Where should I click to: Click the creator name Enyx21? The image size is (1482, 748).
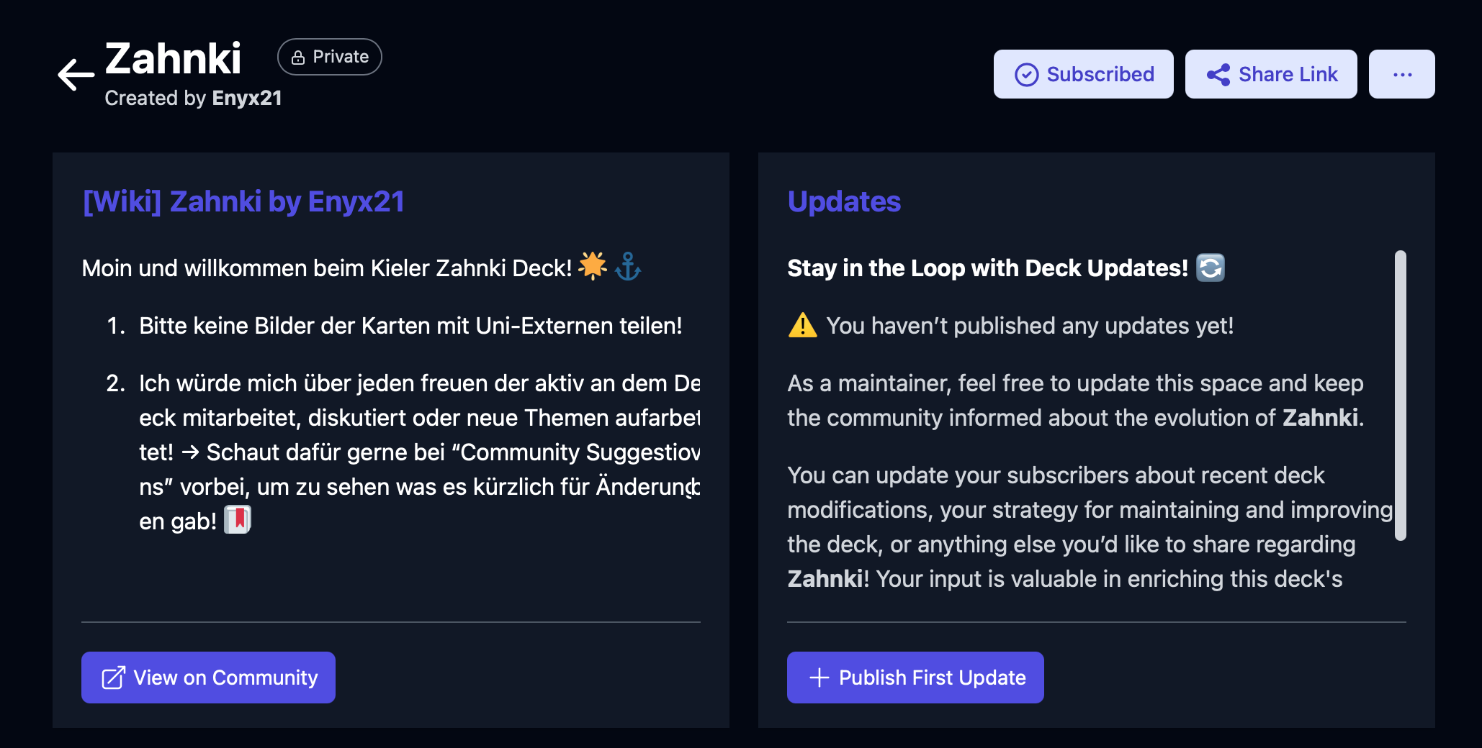point(246,99)
